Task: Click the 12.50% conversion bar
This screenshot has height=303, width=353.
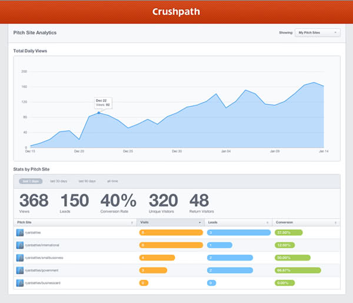Action: click(x=285, y=245)
